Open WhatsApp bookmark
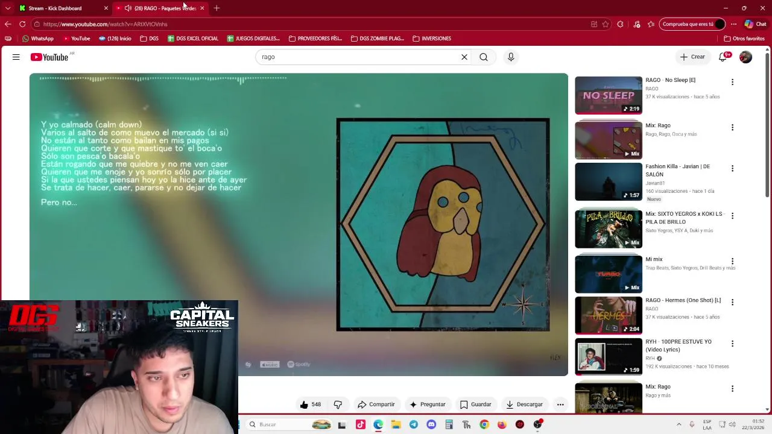The width and height of the screenshot is (772, 434). [37, 39]
